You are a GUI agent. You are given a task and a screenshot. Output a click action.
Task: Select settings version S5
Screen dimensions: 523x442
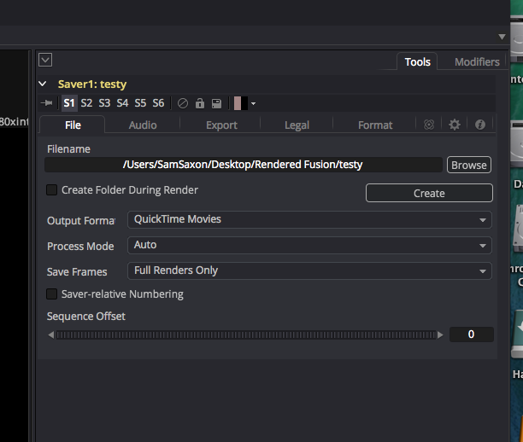[x=140, y=103]
